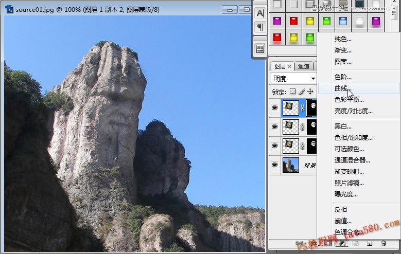The image size is (401, 254).
Task: Click the styles panel scrollbar thumb
Action: (x=394, y=12)
